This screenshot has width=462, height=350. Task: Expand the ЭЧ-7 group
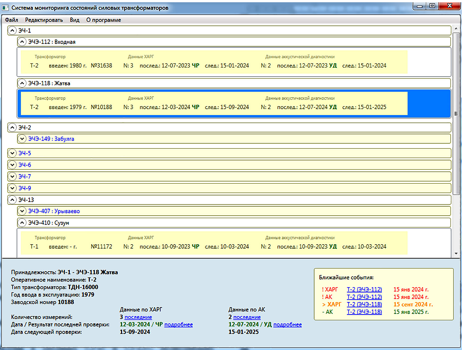pos(12,176)
